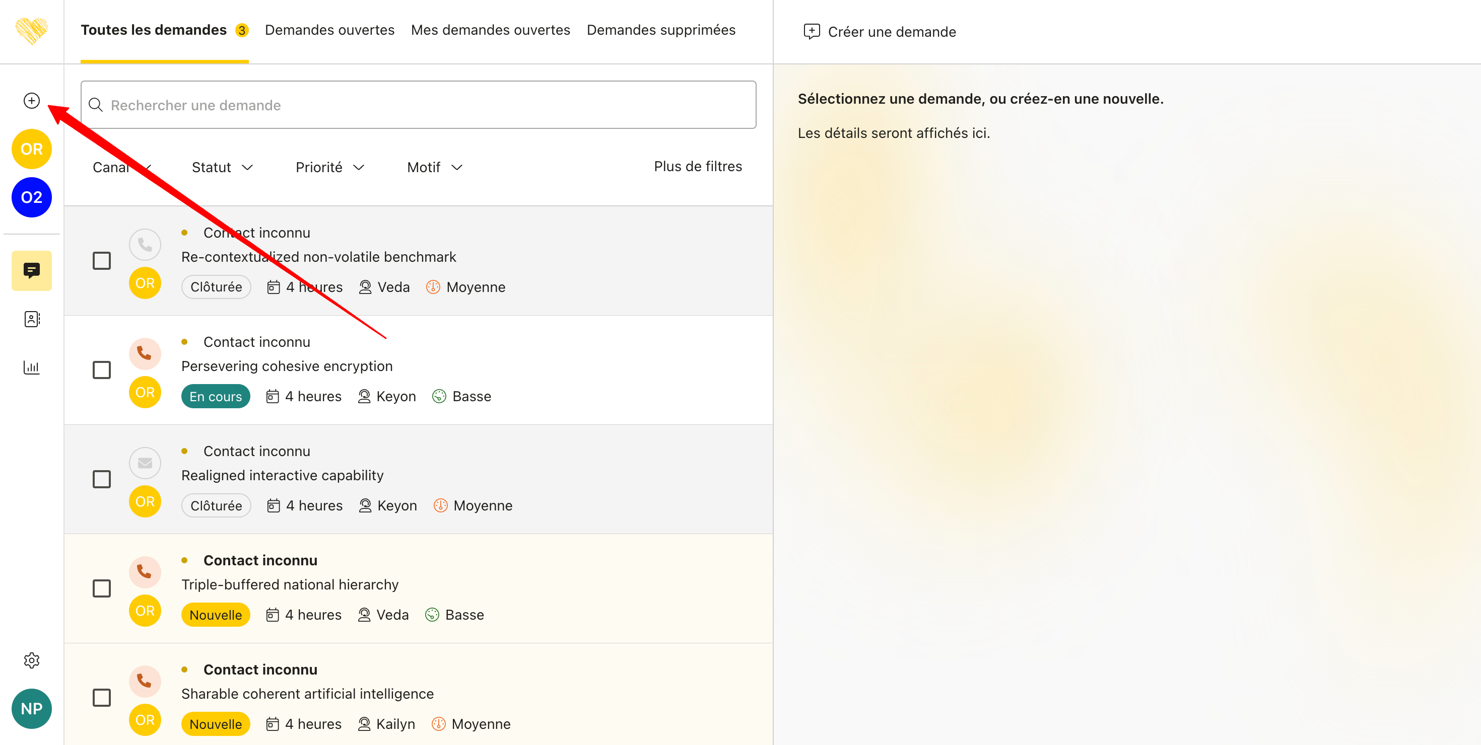Open the Demandes supprimées tab
Viewport: 1481px width, 745px height.
(660, 30)
